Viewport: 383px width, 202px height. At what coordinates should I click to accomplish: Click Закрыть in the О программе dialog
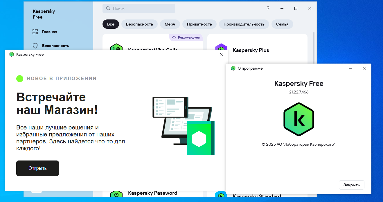[351, 185]
